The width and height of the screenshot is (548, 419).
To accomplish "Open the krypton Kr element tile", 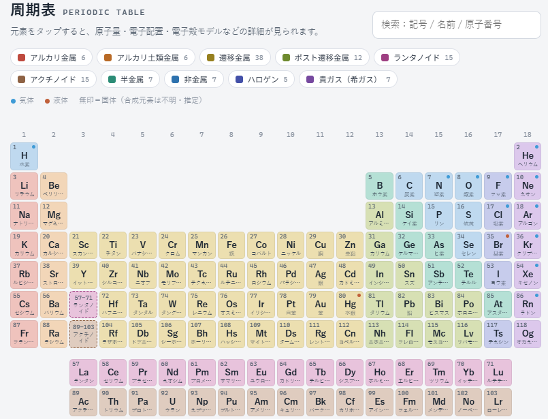I will (528, 245).
